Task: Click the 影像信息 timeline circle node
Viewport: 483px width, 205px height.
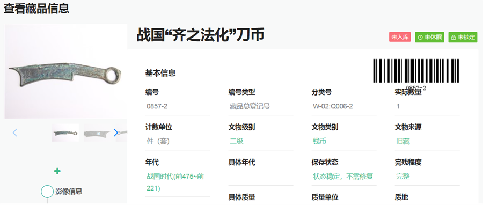Action: tap(47, 191)
